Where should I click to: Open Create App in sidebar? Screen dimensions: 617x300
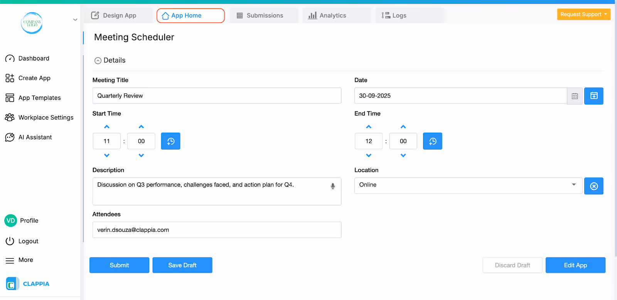coord(28,78)
